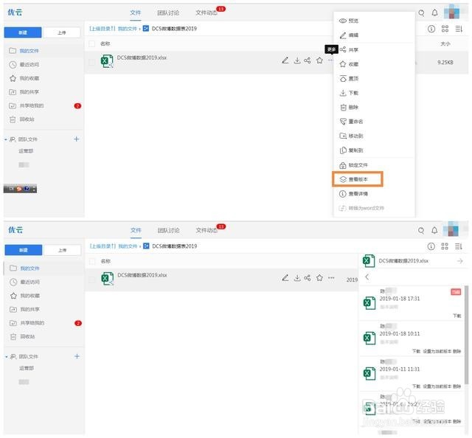The height and width of the screenshot is (438, 472).
Task: Select 置顶 (pin to top) menu entry
Action: tap(349, 79)
